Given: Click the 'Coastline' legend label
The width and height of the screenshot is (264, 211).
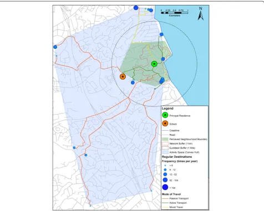Looking at the screenshot, I should coord(174,131).
